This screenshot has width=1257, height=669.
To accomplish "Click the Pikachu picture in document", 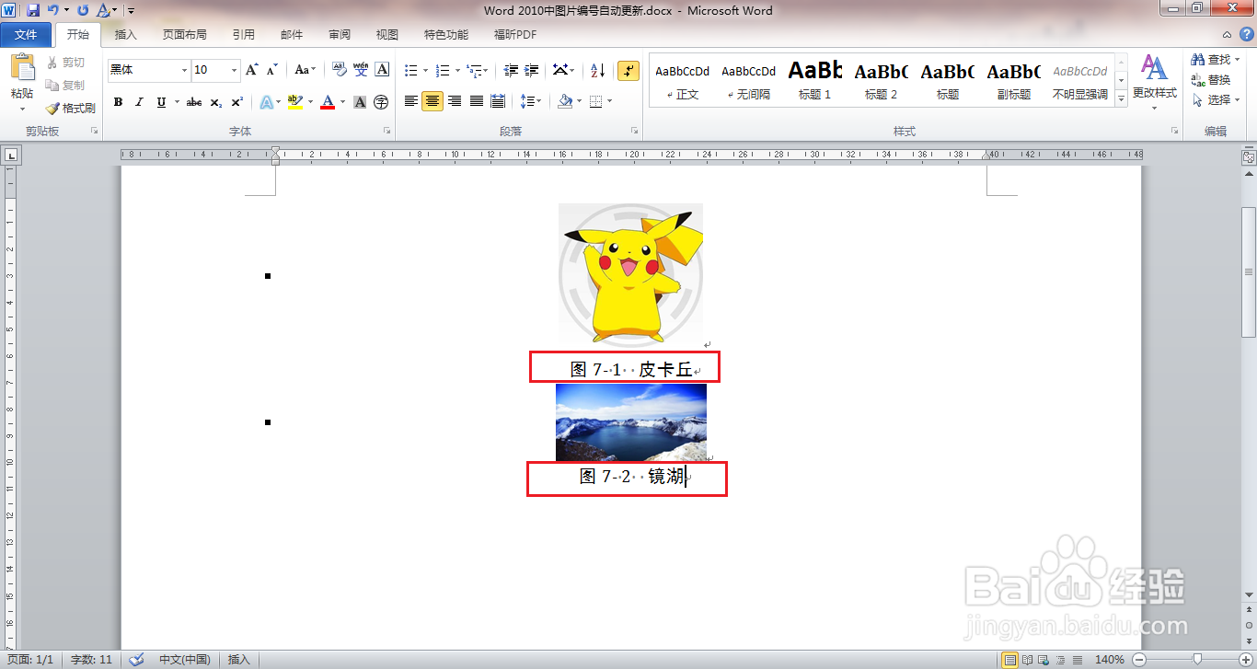I will [x=630, y=273].
